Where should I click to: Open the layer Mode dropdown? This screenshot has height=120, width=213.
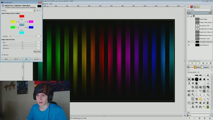199,10
